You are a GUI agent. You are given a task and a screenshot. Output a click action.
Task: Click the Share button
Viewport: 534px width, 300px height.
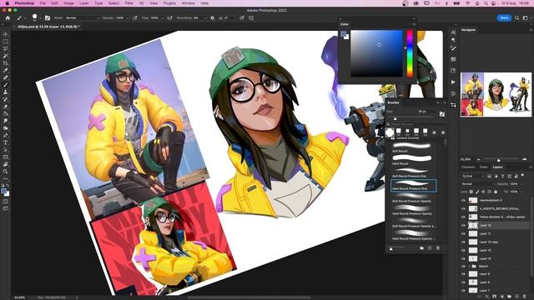tap(504, 17)
